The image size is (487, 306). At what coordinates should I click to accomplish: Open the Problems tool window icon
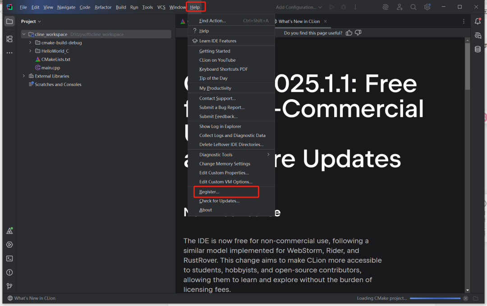9,273
